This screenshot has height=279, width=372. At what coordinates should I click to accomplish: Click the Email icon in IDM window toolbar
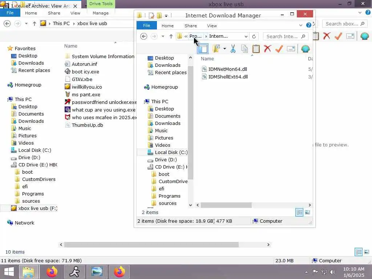[291, 49]
